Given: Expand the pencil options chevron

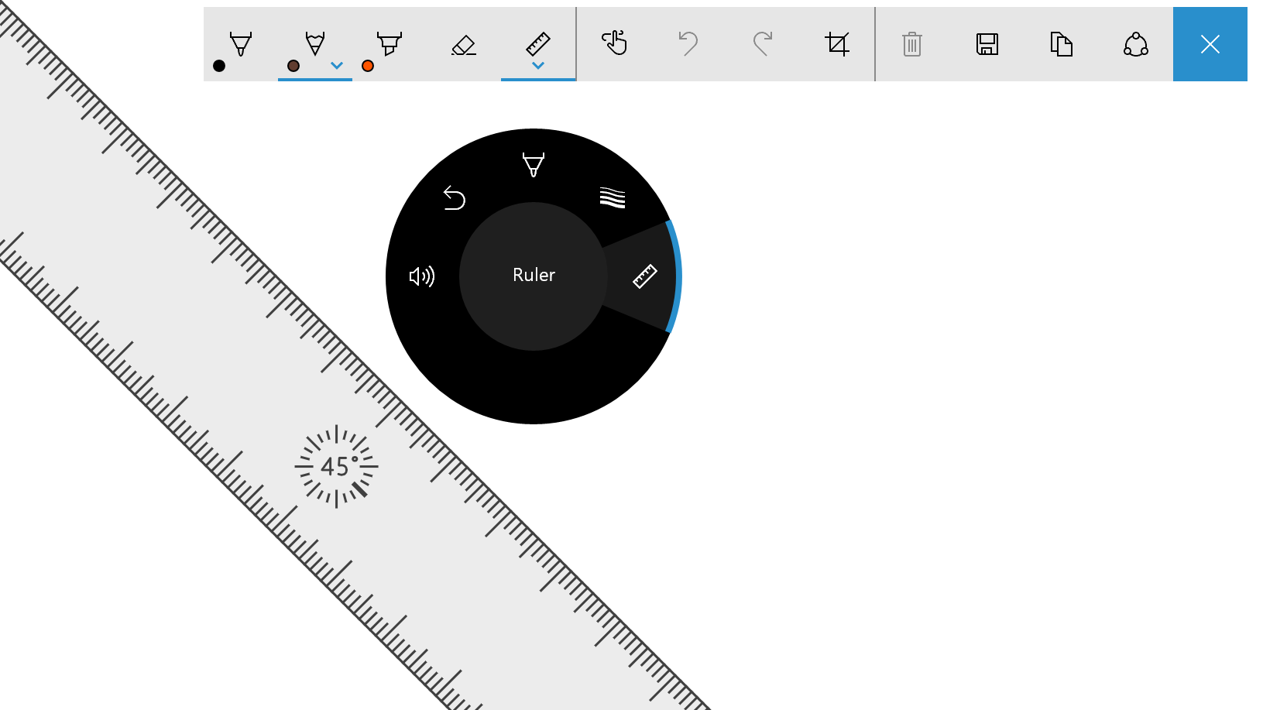Looking at the screenshot, I should [x=337, y=66].
